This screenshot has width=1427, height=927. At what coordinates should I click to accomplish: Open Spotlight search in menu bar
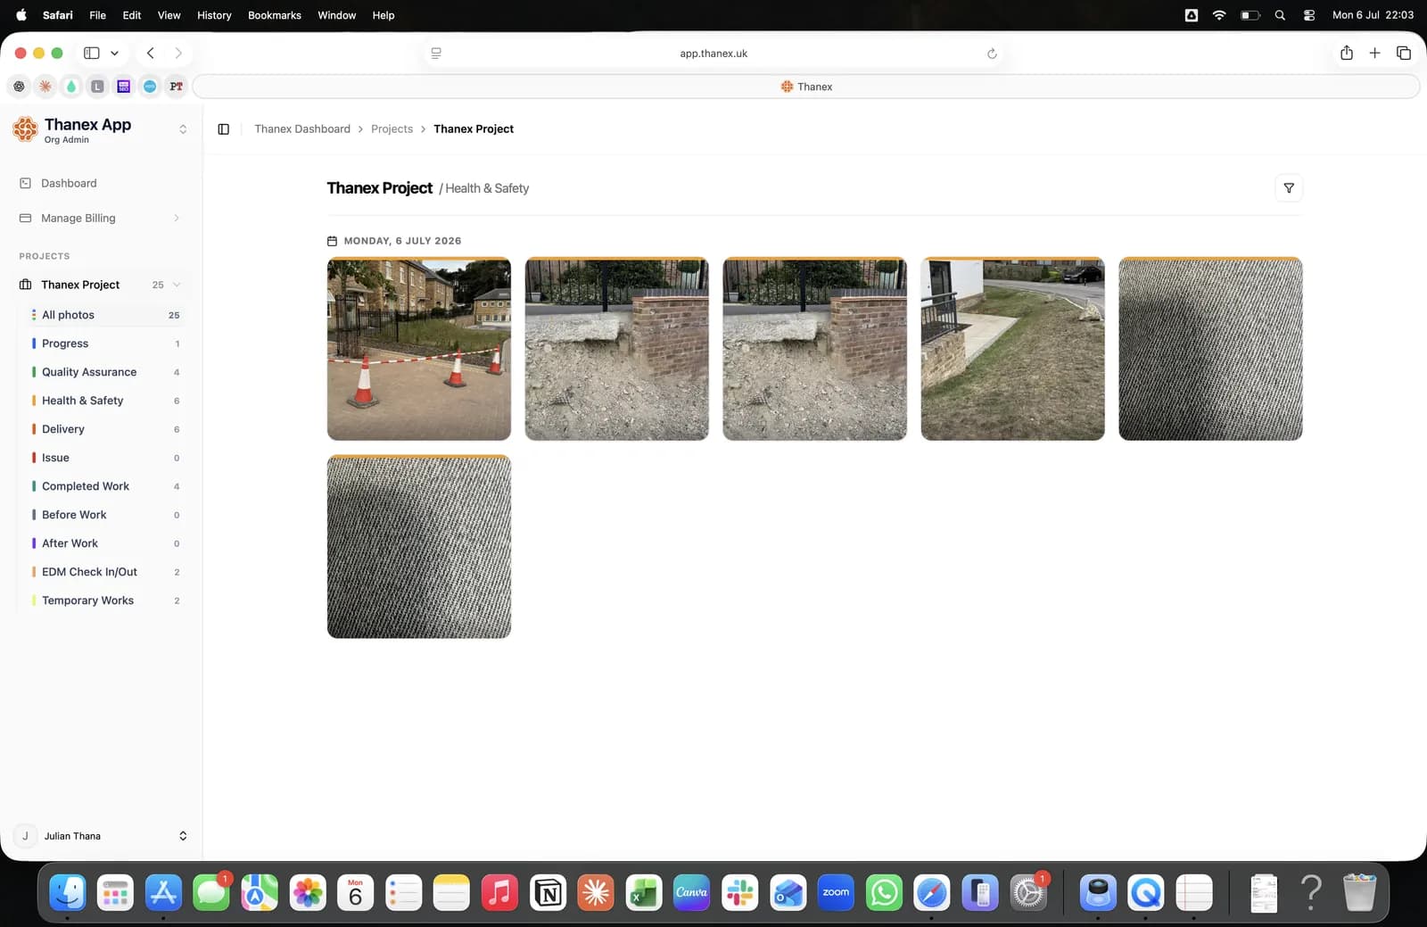[1280, 15]
